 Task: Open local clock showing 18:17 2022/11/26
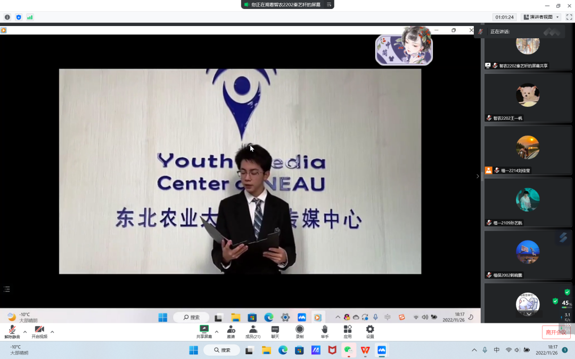[547, 350]
